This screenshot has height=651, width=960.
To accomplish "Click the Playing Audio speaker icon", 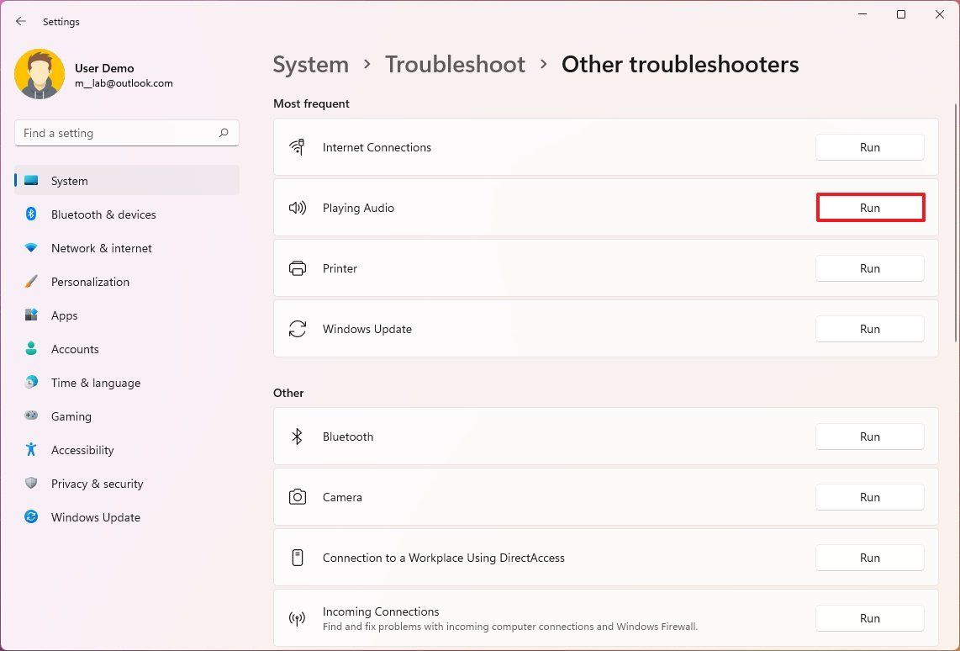I will (x=297, y=207).
